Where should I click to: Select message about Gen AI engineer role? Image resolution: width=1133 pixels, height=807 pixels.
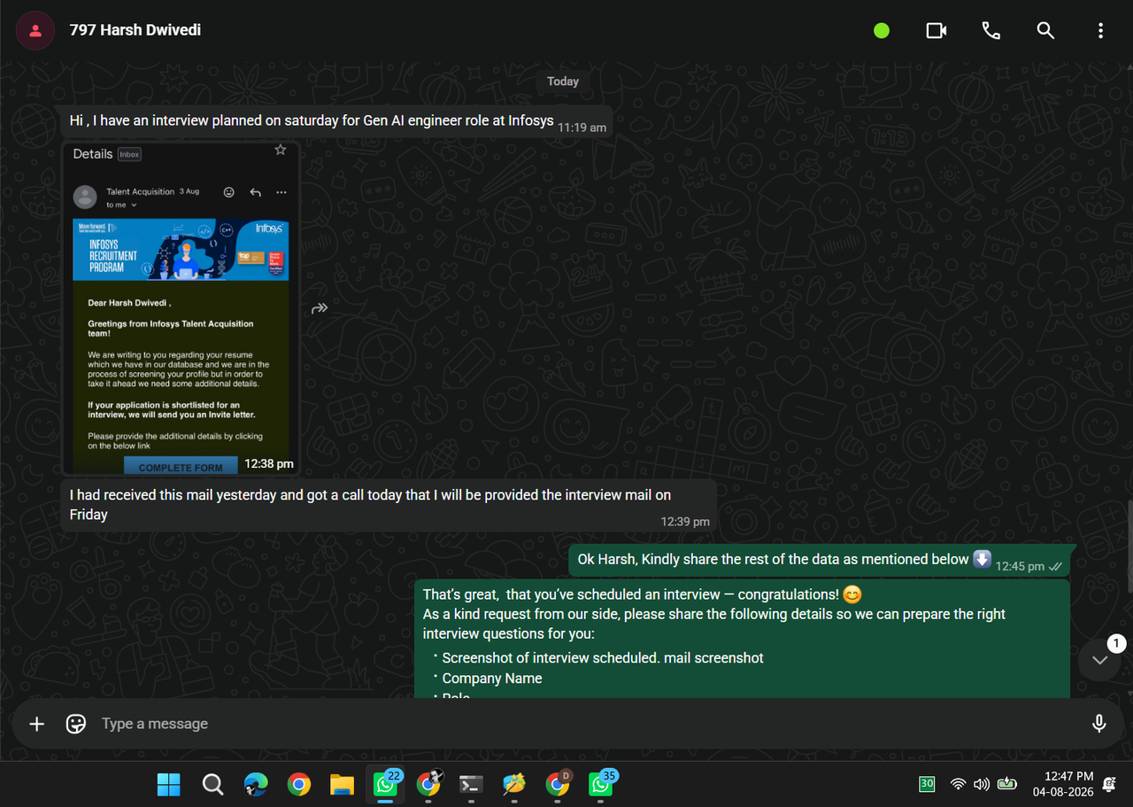[336, 121]
